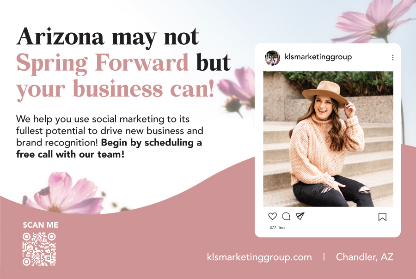Click the pink flower at bottom left
Viewport: 416px width, 279px height.
click(x=64, y=193)
